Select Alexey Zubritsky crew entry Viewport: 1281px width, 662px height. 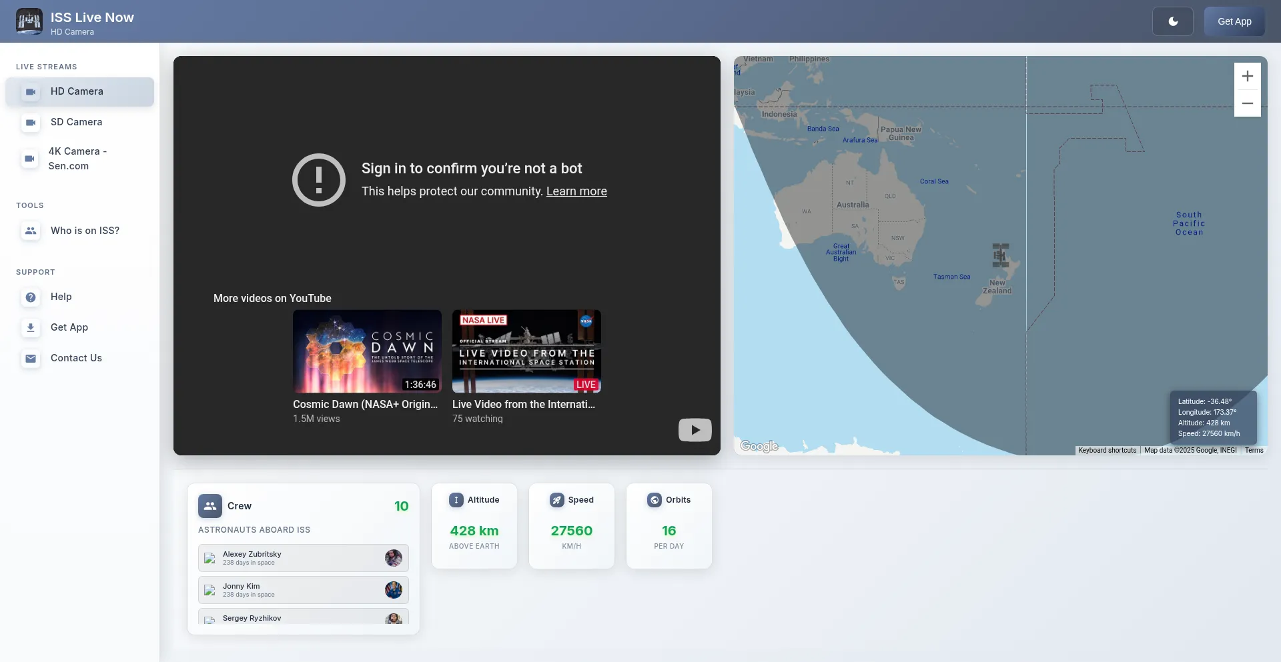(x=303, y=558)
